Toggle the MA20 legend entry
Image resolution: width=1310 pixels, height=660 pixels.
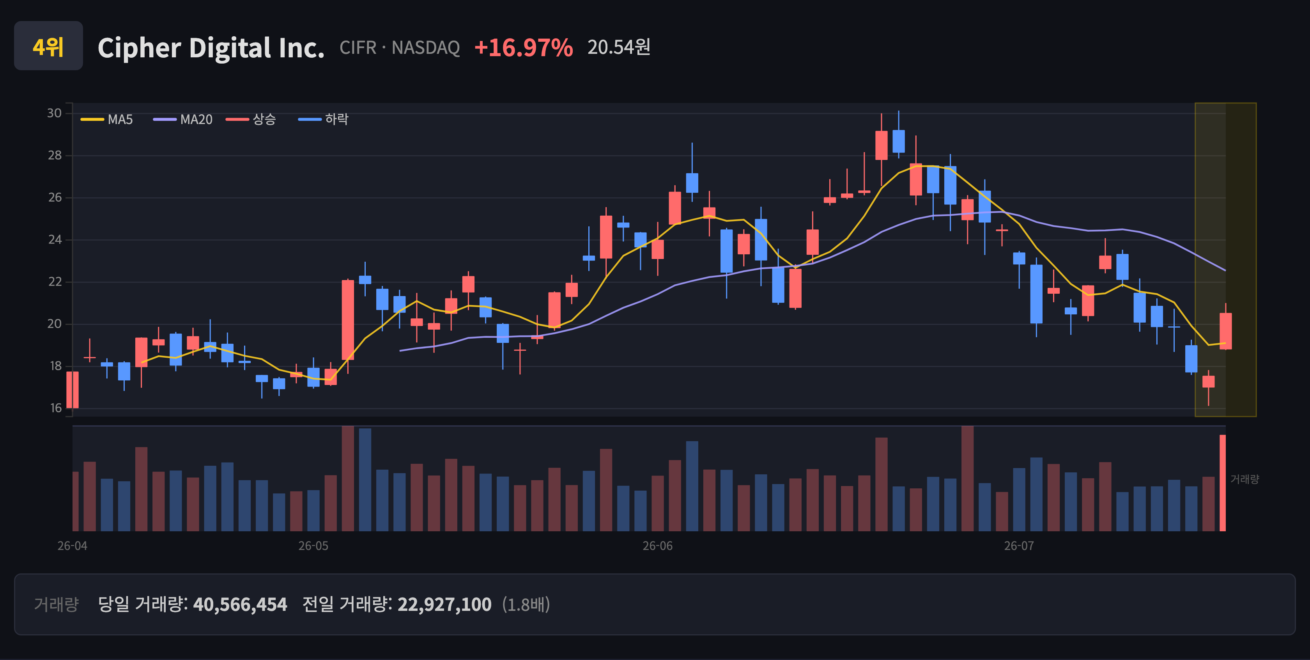pos(183,120)
